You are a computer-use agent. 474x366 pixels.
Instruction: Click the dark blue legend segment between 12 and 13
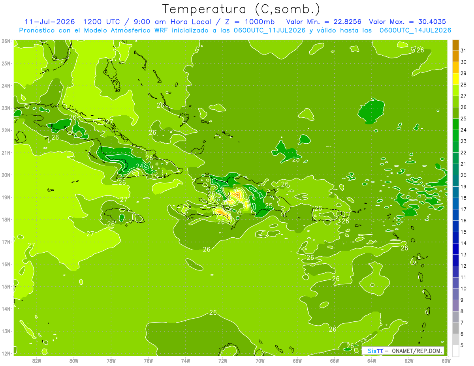click(455, 260)
